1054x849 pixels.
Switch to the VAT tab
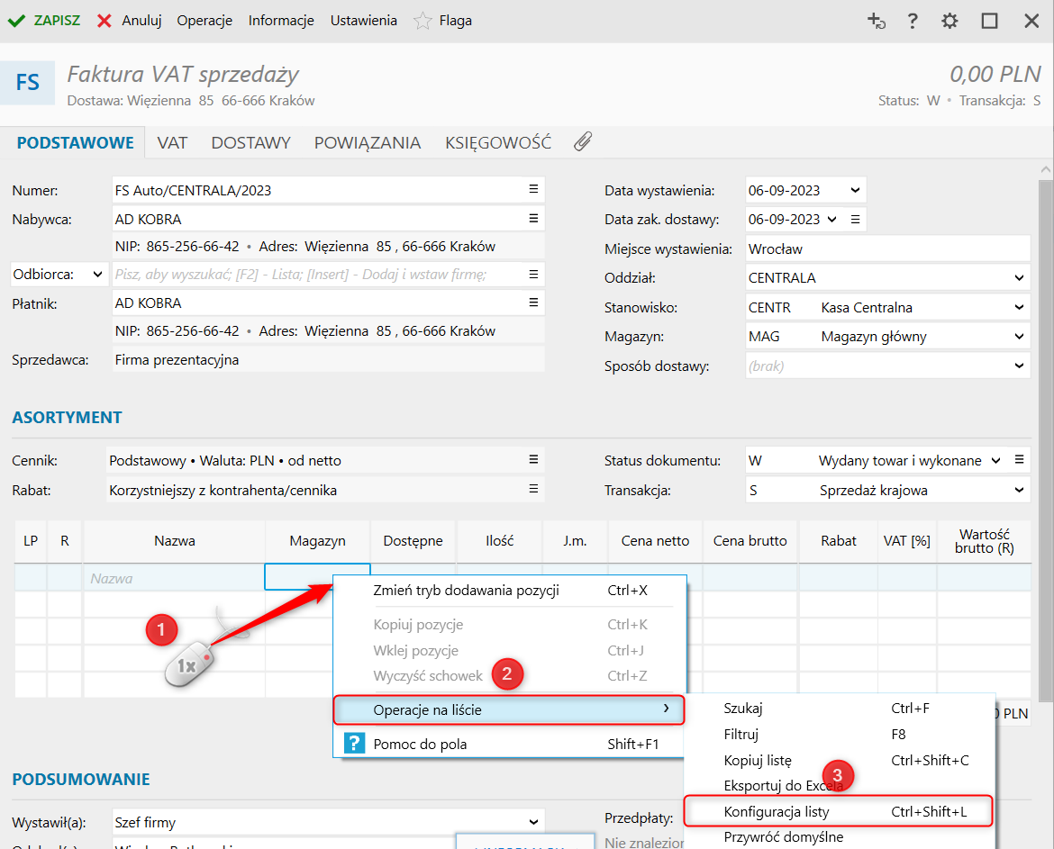pyautogui.click(x=172, y=143)
